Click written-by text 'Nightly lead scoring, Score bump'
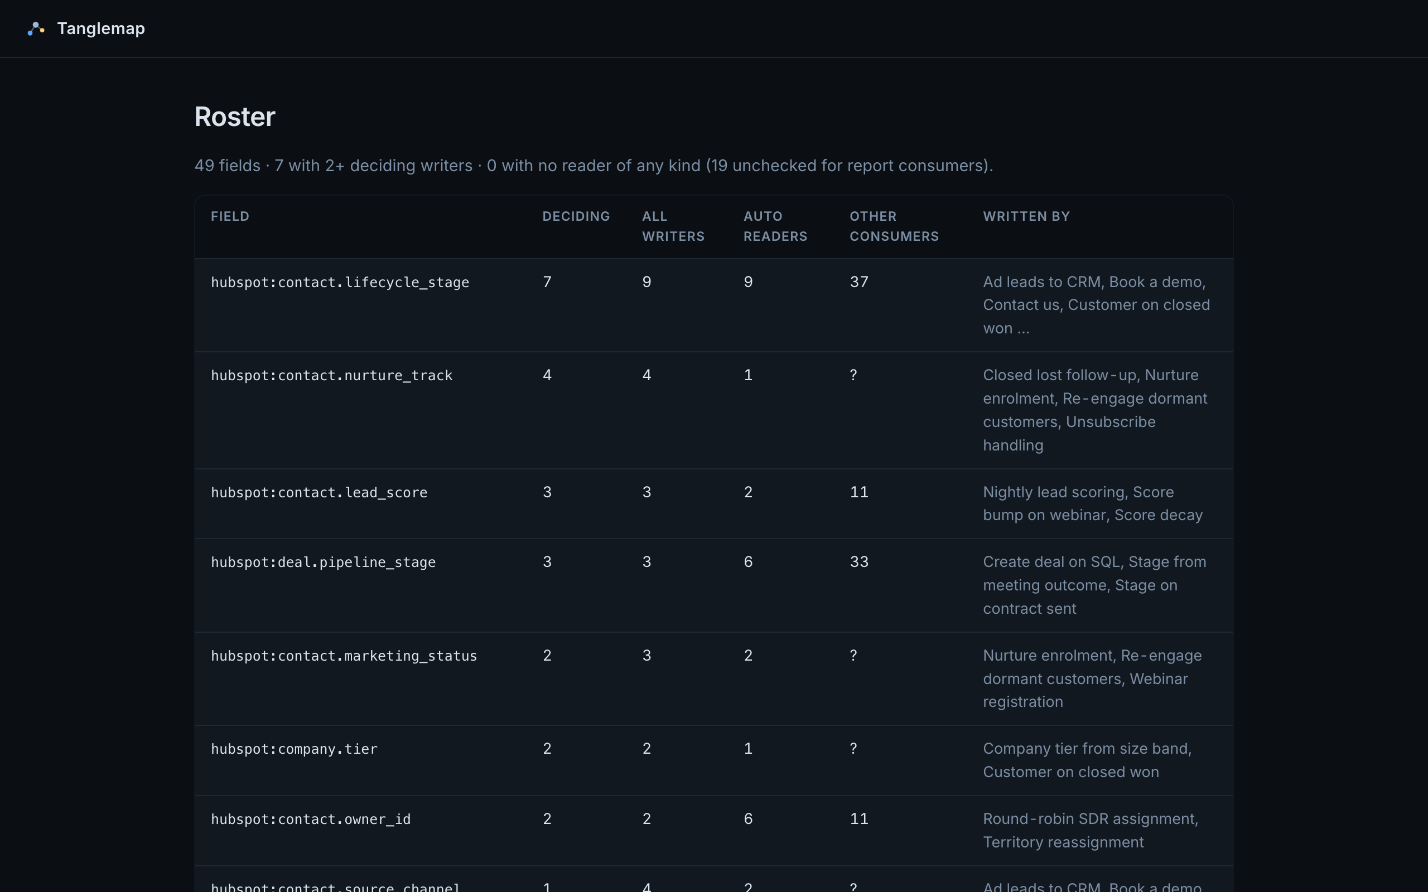The height and width of the screenshot is (892, 1428). 1079,504
